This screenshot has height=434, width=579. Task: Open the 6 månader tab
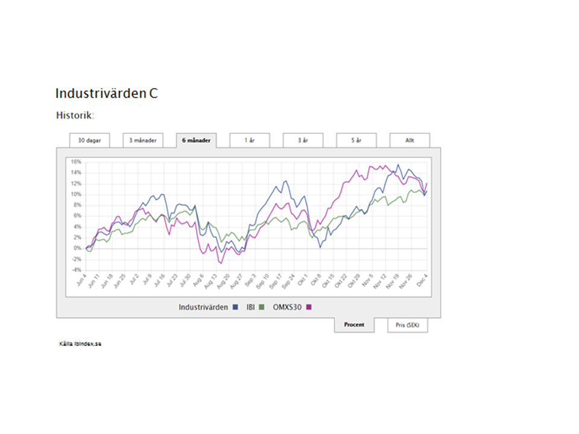196,140
